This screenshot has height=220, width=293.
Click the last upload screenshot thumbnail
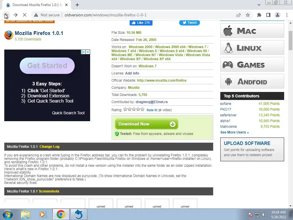(185, 203)
